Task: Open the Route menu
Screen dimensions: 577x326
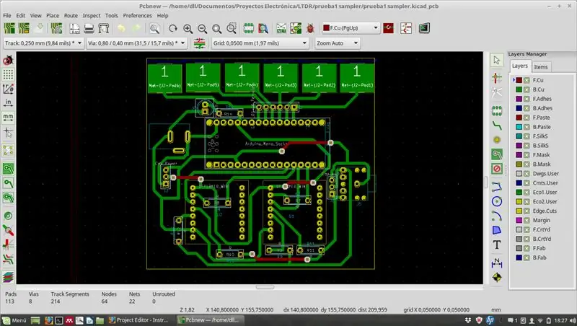Action: [x=71, y=15]
